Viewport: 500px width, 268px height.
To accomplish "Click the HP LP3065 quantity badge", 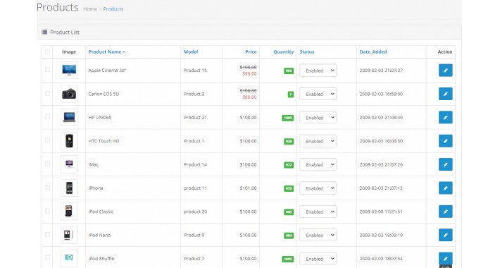I will click(x=287, y=118).
